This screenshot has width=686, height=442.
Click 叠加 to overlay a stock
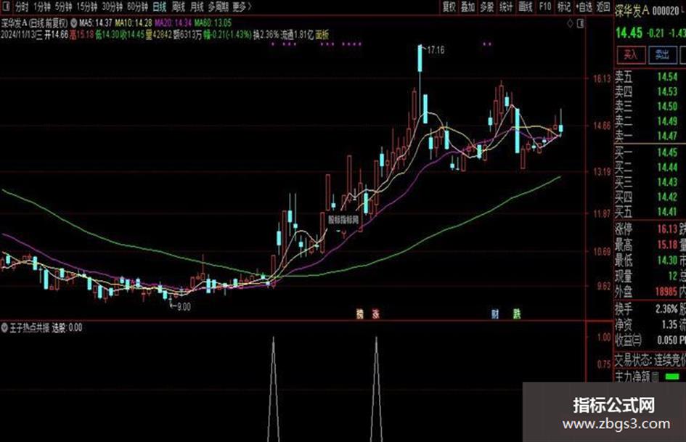467,7
